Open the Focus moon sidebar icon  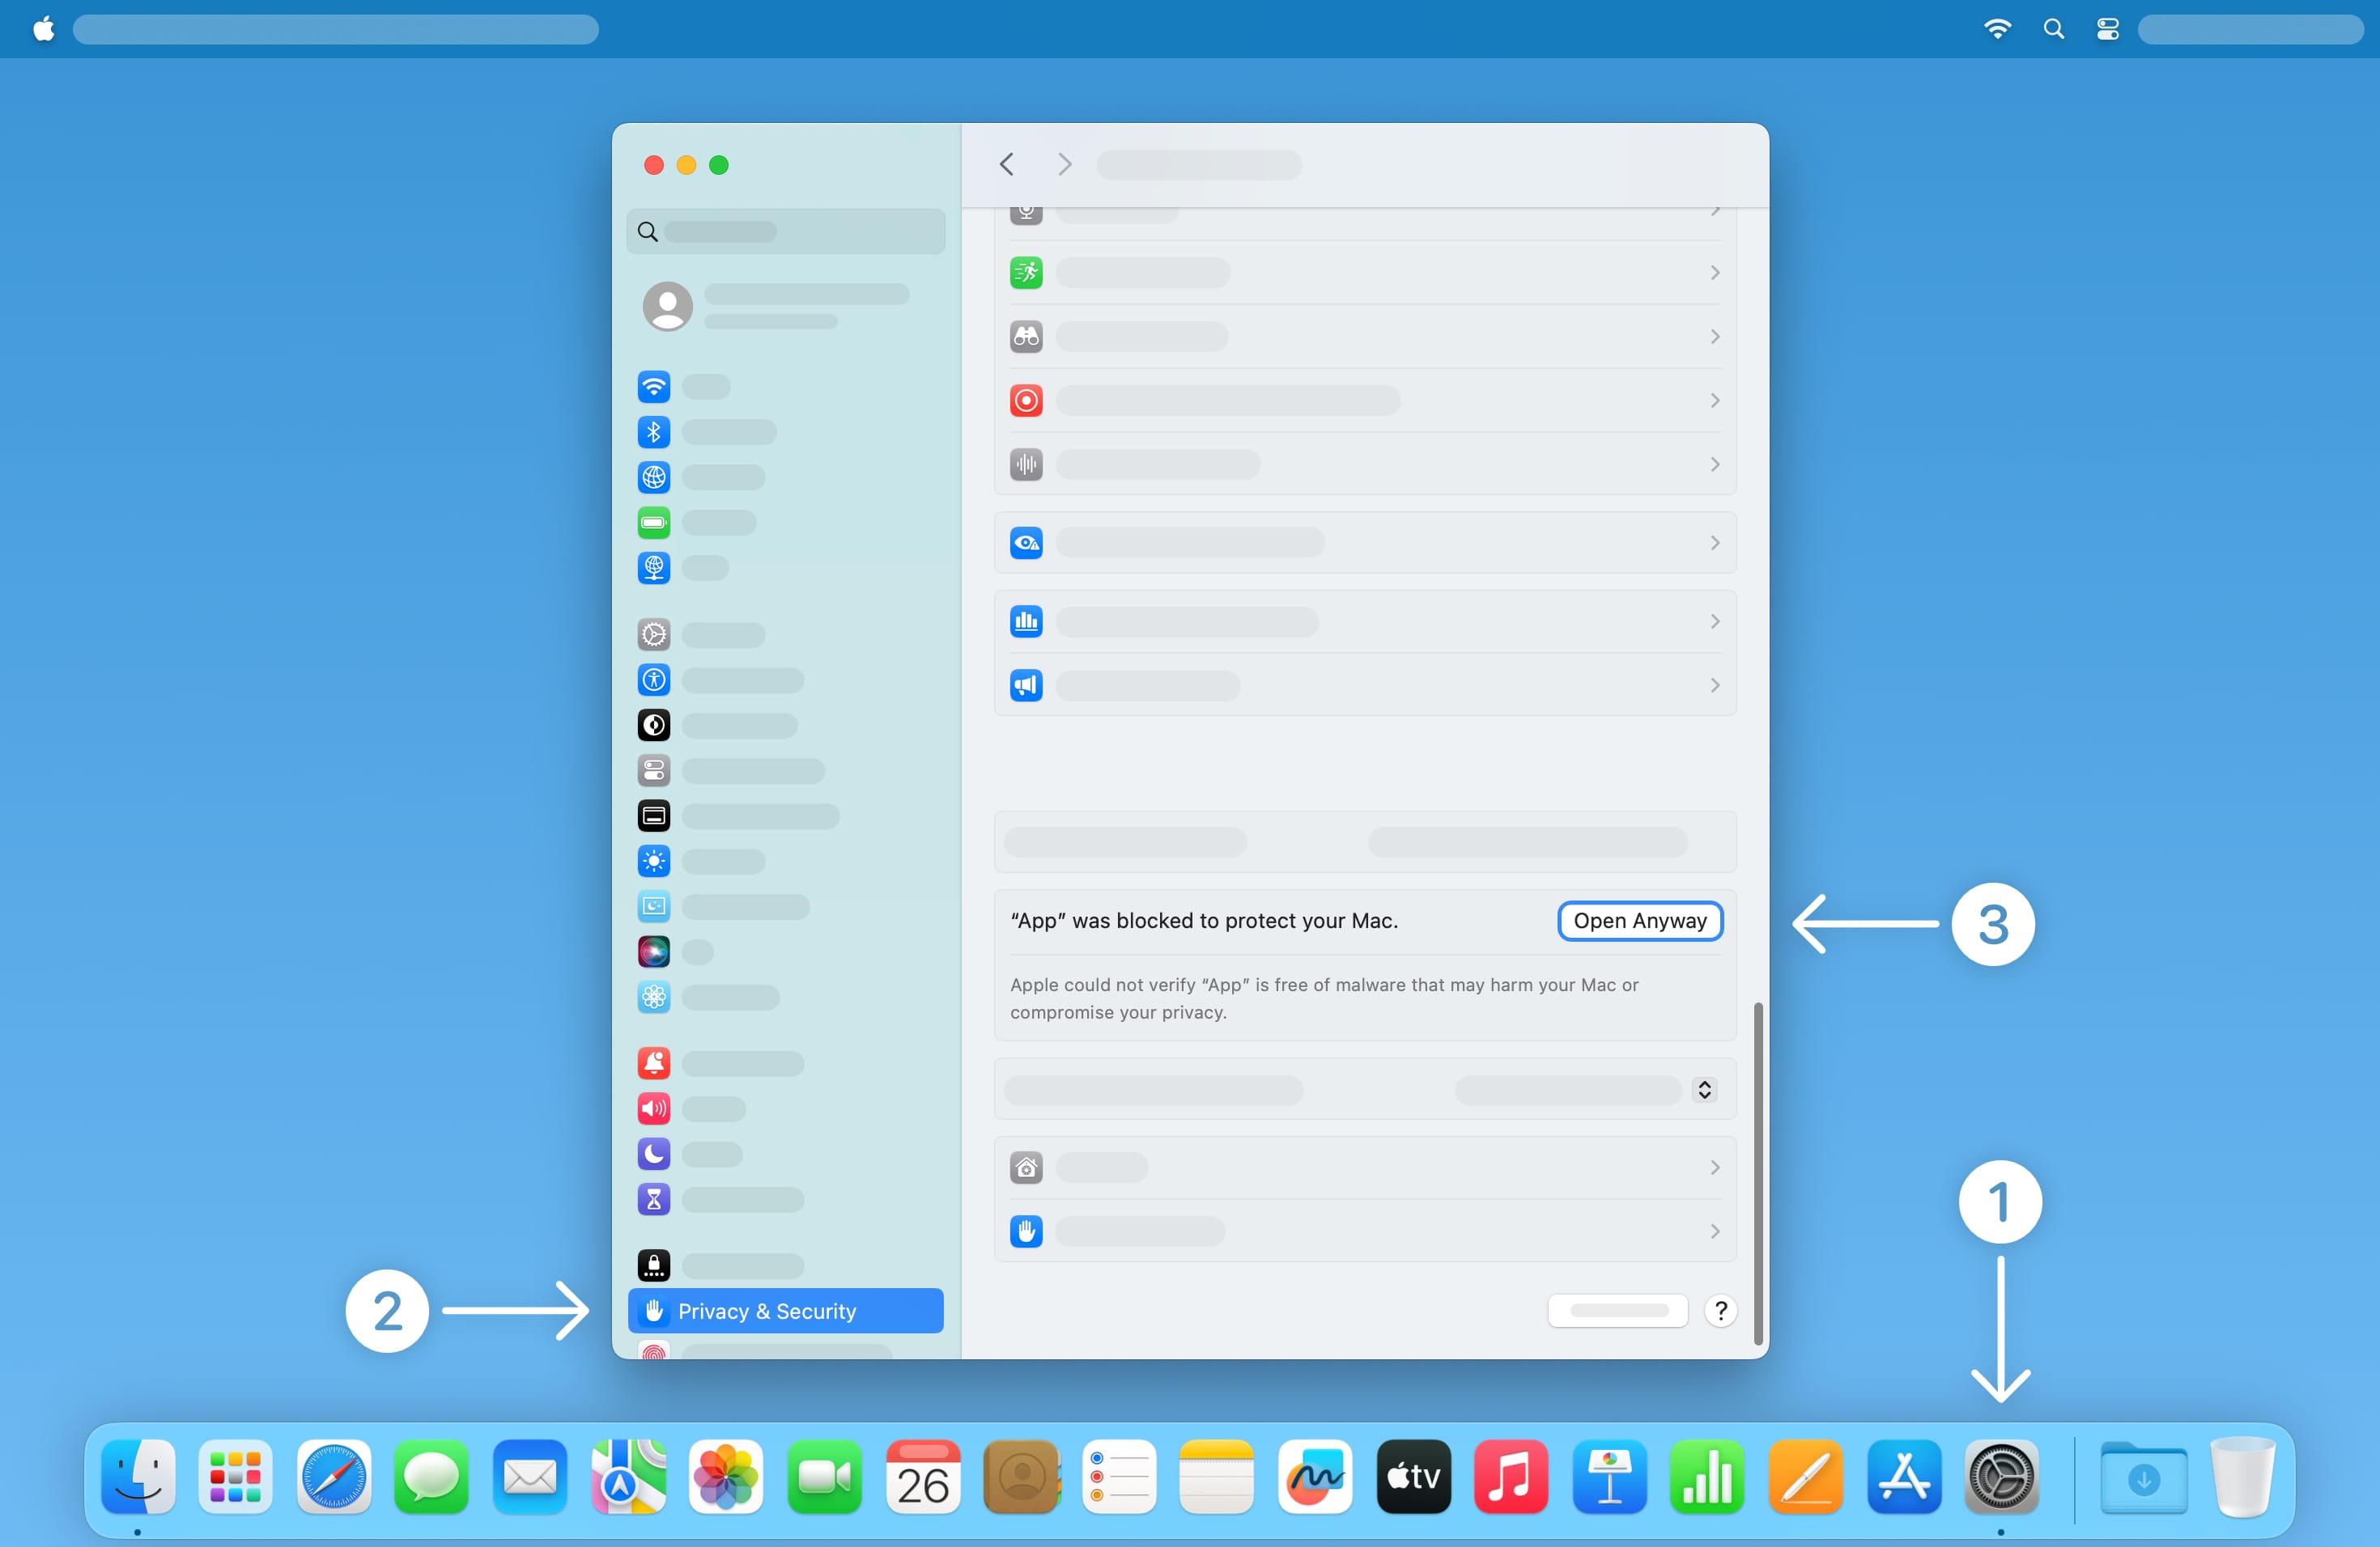[x=653, y=1153]
